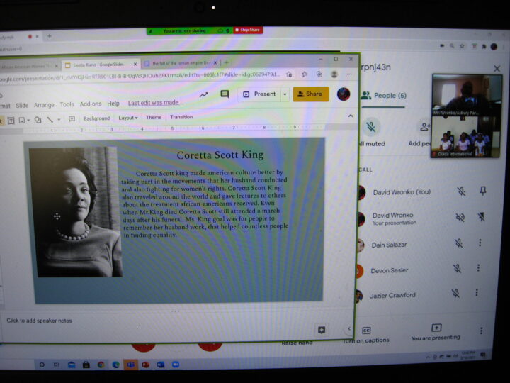510x383 pixels.
Task: Open the comment history icon in Slides
Action: (x=225, y=94)
